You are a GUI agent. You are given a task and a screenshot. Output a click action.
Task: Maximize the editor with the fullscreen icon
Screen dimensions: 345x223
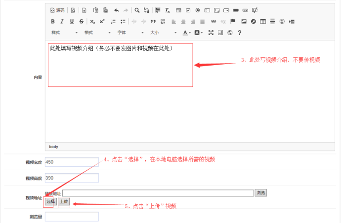click(211, 33)
